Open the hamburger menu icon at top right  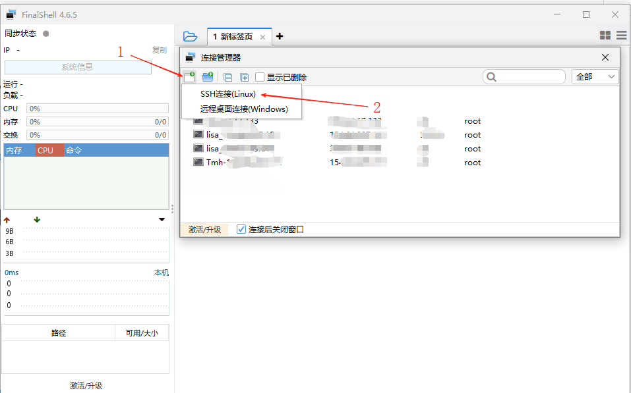[621, 36]
